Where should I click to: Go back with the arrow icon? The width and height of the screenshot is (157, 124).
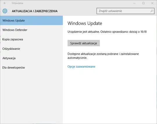click(x=5, y=3)
